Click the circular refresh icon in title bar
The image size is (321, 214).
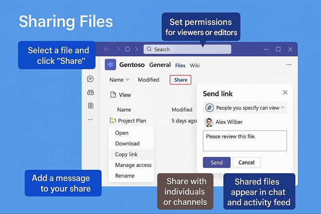pyautogui.click(x=128, y=49)
